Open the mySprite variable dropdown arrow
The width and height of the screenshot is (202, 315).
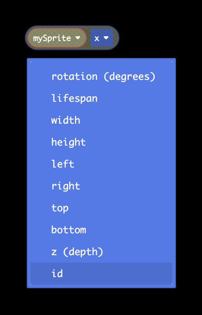[78, 38]
